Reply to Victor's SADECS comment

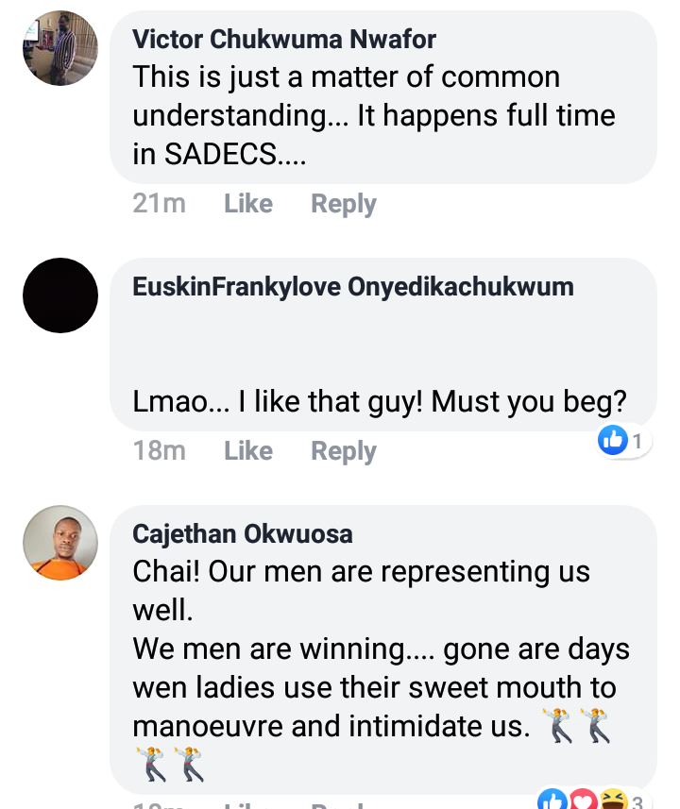344,204
